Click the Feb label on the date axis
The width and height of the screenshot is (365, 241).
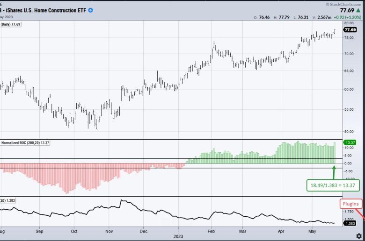click(x=211, y=231)
